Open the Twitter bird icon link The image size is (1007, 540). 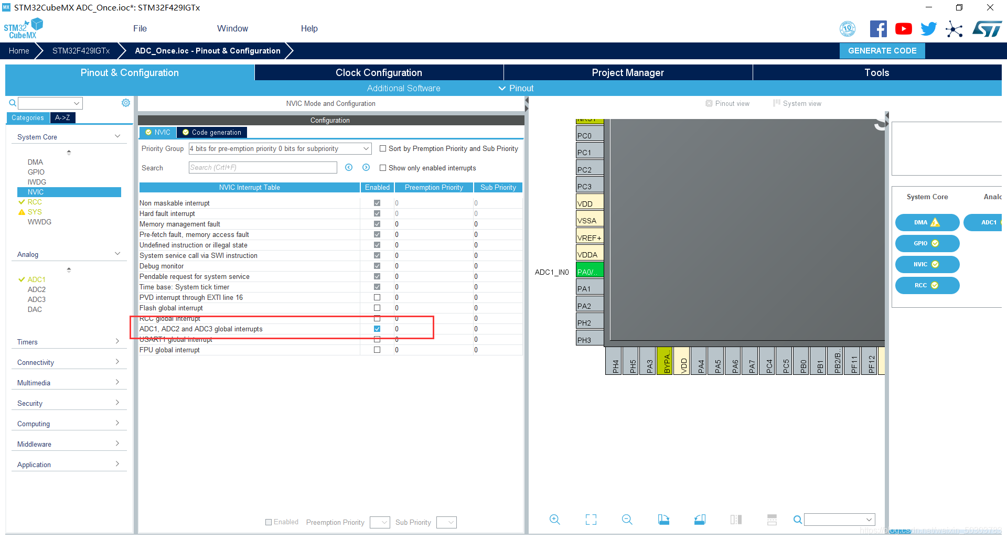coord(928,29)
